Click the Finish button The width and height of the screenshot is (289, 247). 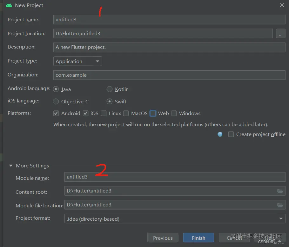(198, 238)
